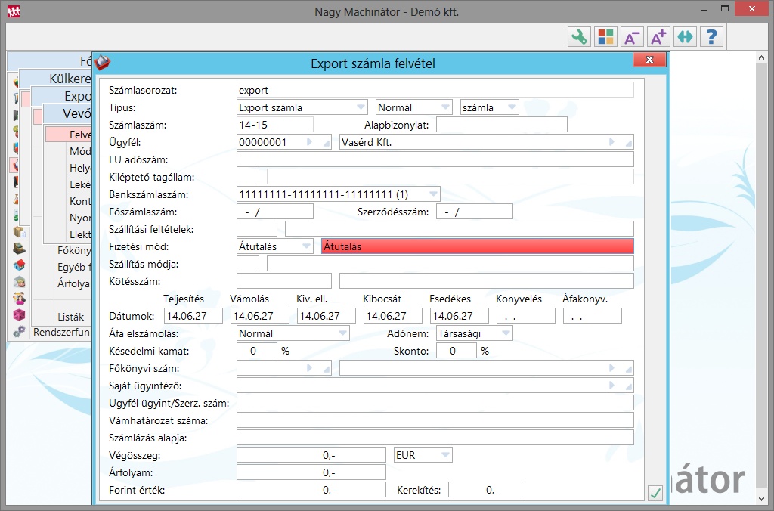Expand the Fizetési mód Átutalás dropdown
This screenshot has width=774, height=511.
305,246
